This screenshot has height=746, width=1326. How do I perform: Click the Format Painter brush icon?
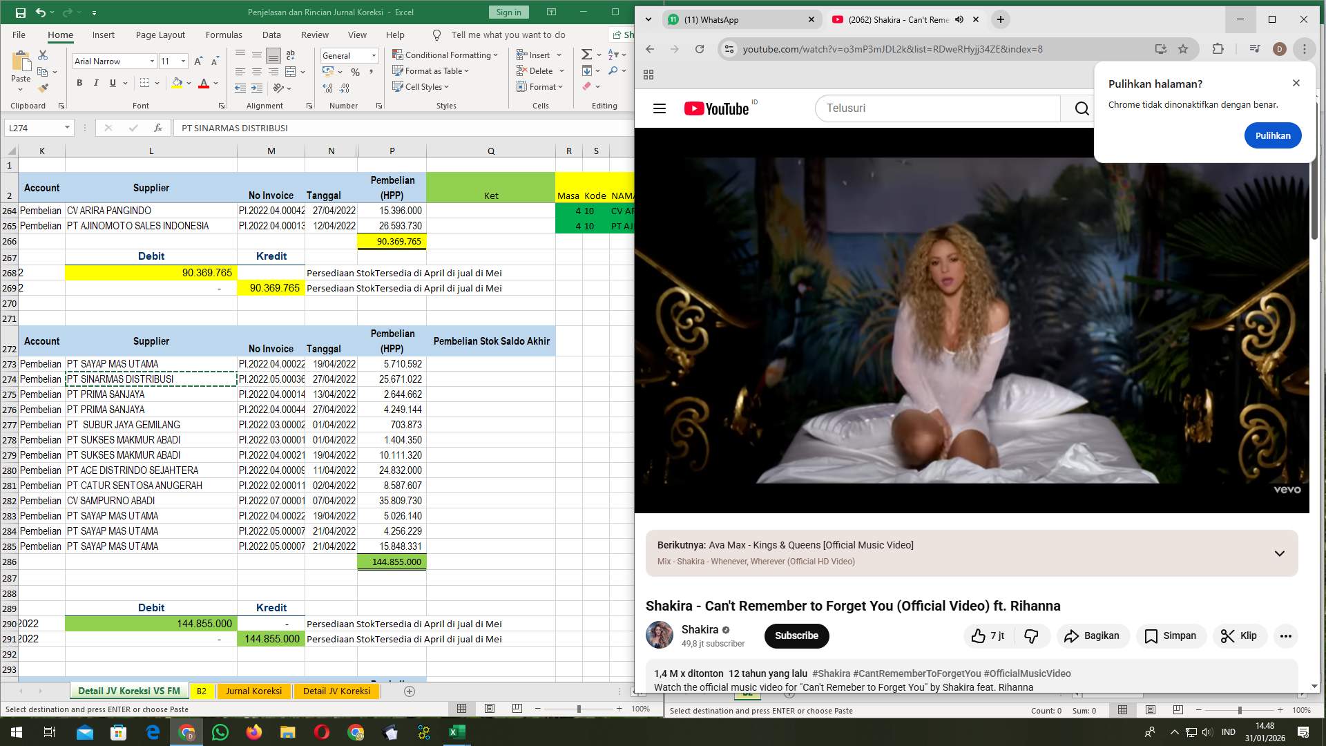point(43,88)
